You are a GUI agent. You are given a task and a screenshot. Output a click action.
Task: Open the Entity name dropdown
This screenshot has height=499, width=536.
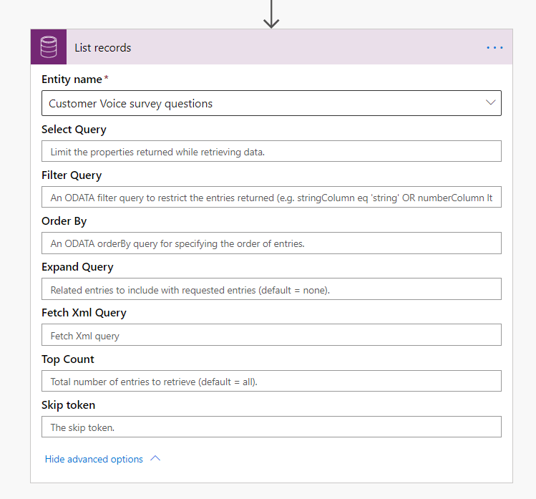click(271, 103)
